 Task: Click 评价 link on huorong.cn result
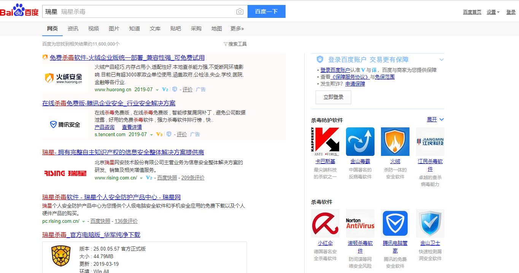tap(187, 89)
